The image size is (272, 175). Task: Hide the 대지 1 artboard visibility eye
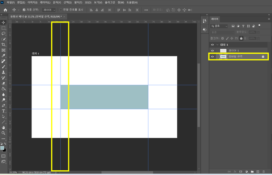[x=212, y=45]
